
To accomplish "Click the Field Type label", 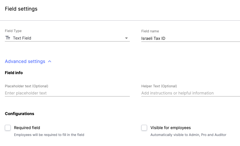I will [x=13, y=31].
